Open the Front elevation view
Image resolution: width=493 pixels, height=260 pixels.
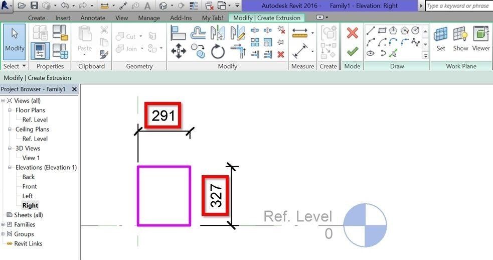29,186
